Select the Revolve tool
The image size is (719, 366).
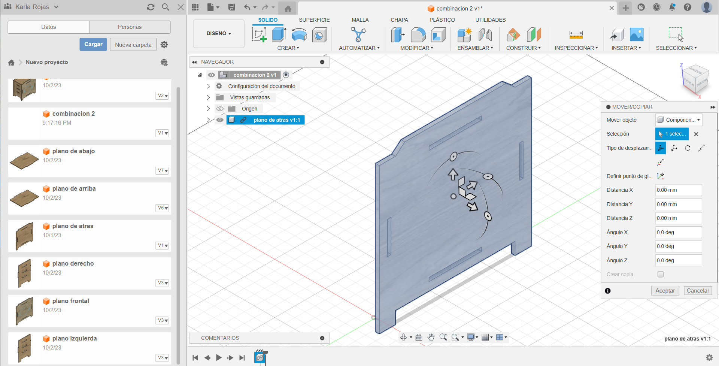299,35
